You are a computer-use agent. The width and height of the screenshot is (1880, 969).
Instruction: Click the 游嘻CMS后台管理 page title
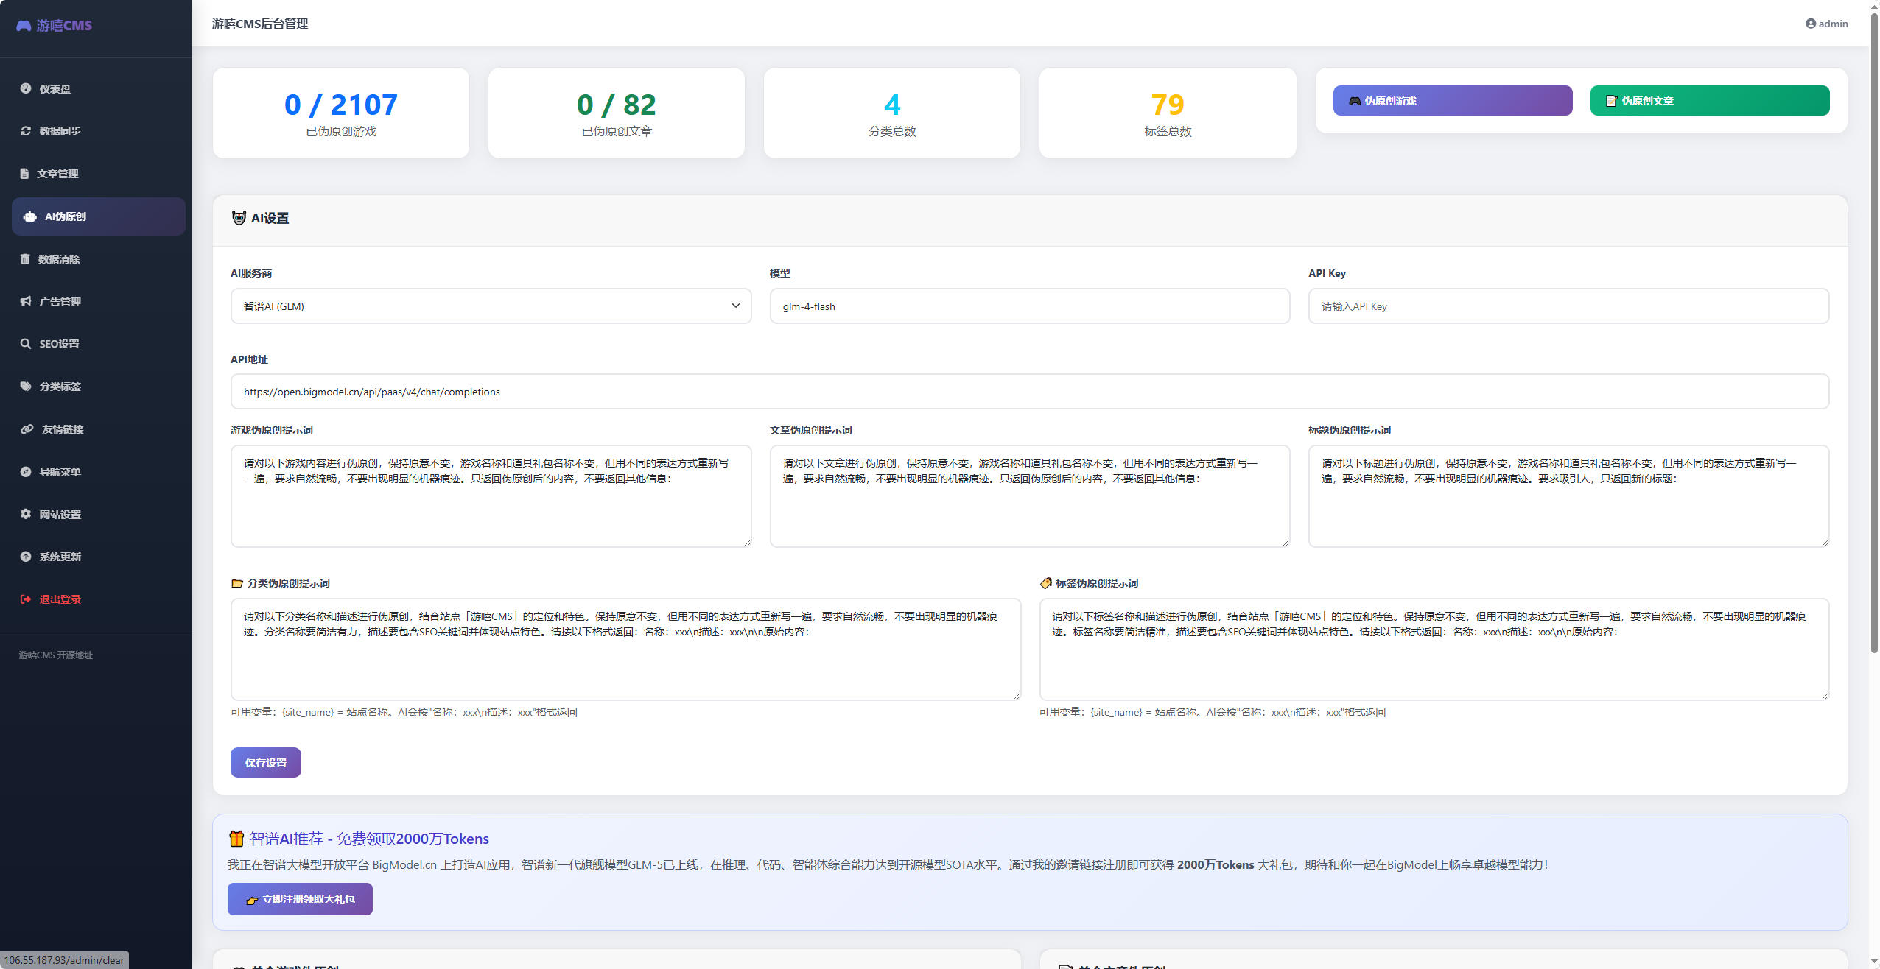coord(260,24)
